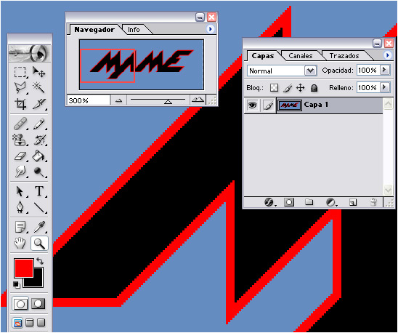Select the Clone Stamp tool

tap(20, 140)
